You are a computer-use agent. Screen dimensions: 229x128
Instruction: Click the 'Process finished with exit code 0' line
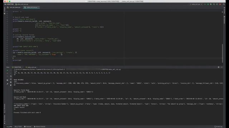[x=27, y=112]
